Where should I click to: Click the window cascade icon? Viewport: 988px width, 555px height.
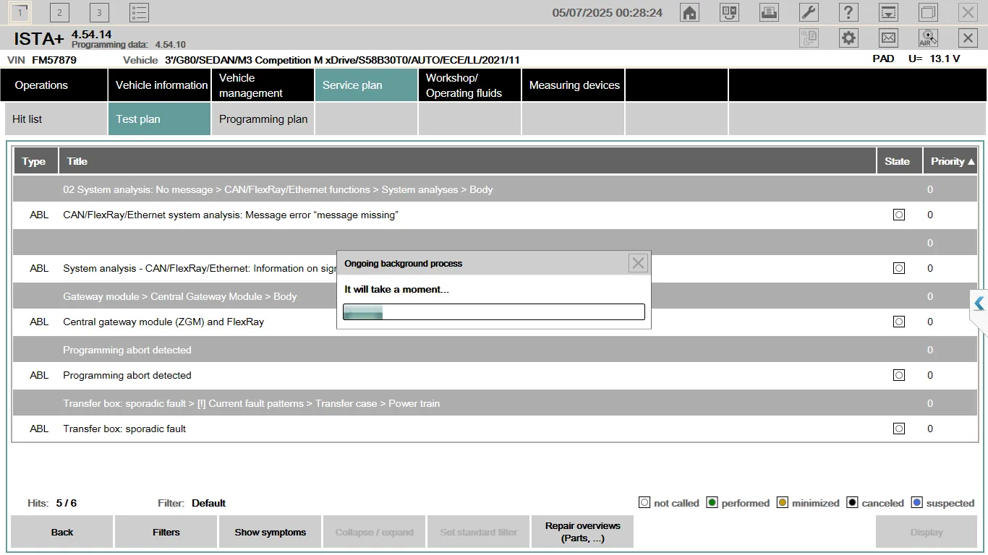pyautogui.click(x=928, y=12)
